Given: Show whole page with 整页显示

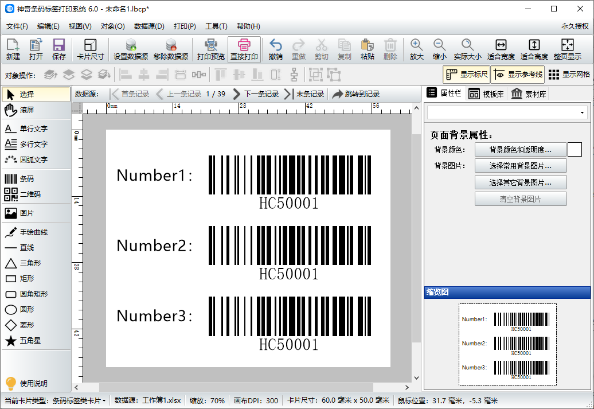Looking at the screenshot, I should click(x=567, y=49).
